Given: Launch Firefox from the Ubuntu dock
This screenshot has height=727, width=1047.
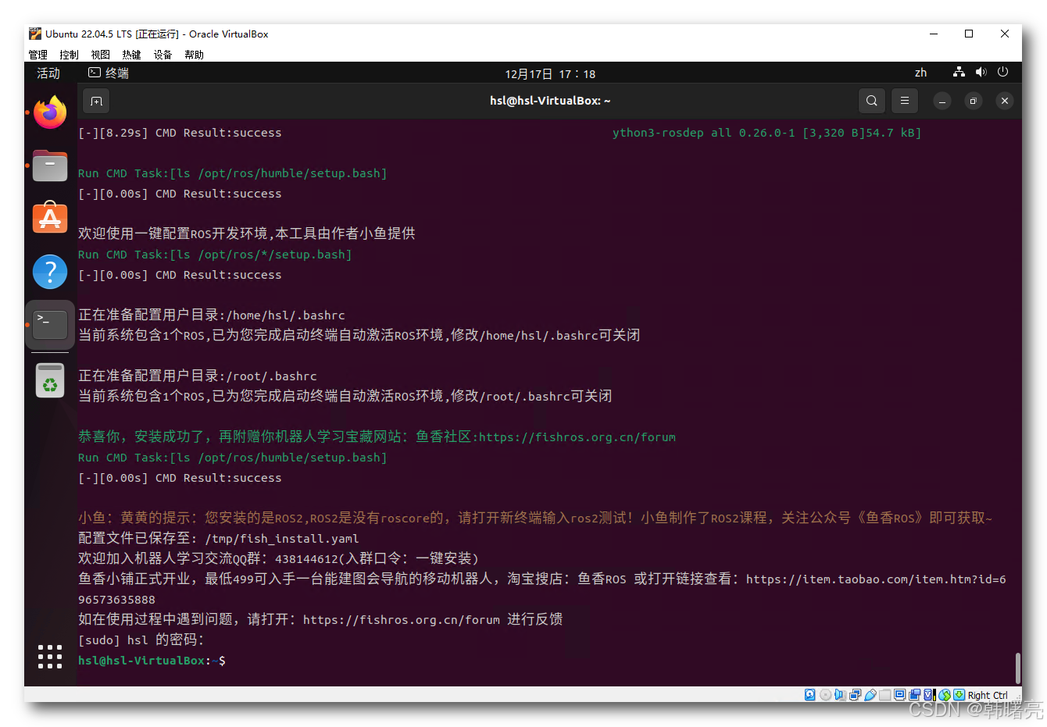Looking at the screenshot, I should tap(49, 112).
